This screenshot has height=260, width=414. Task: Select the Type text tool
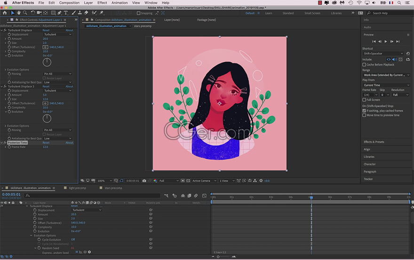(66, 13)
